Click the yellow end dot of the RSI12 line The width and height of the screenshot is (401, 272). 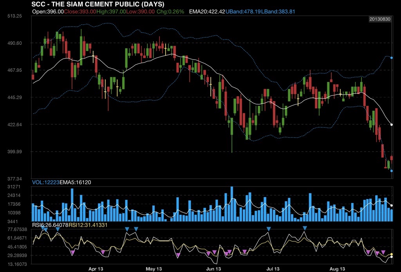(x=391, y=254)
